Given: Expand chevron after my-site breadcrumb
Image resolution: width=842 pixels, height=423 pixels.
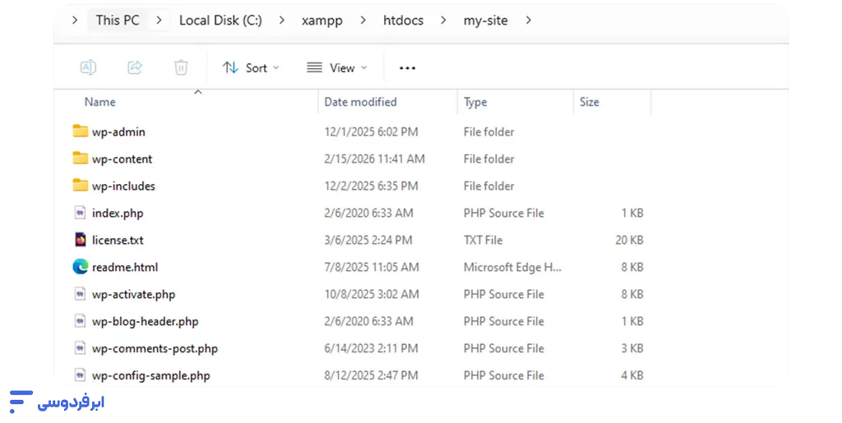Looking at the screenshot, I should coord(529,21).
